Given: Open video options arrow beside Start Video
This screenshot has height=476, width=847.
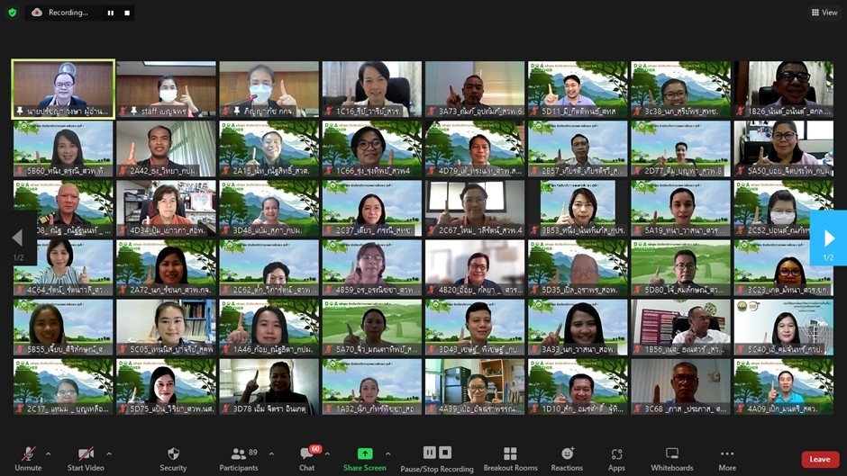Looking at the screenshot, I should coord(109,454).
